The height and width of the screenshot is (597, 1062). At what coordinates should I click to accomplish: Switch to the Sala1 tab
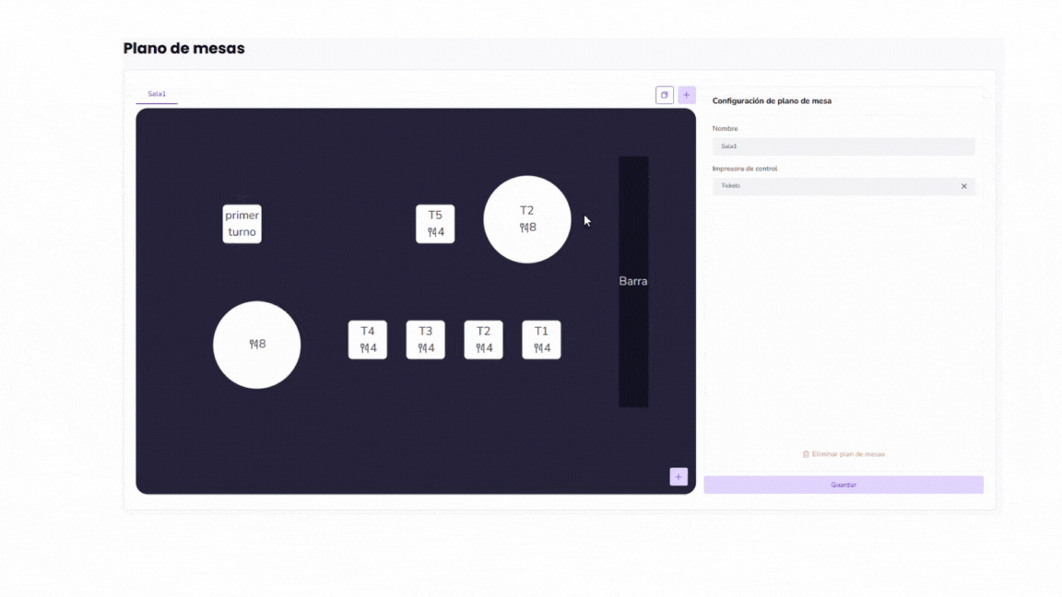(157, 94)
